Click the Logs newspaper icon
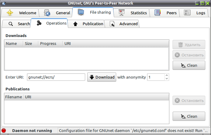Screen dimensions: 211x135 coord(187,13)
